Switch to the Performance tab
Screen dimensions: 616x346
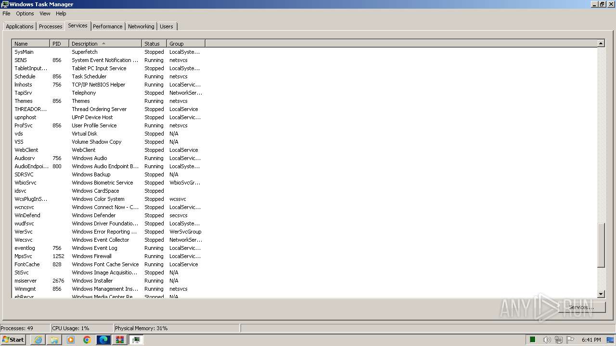point(108,26)
